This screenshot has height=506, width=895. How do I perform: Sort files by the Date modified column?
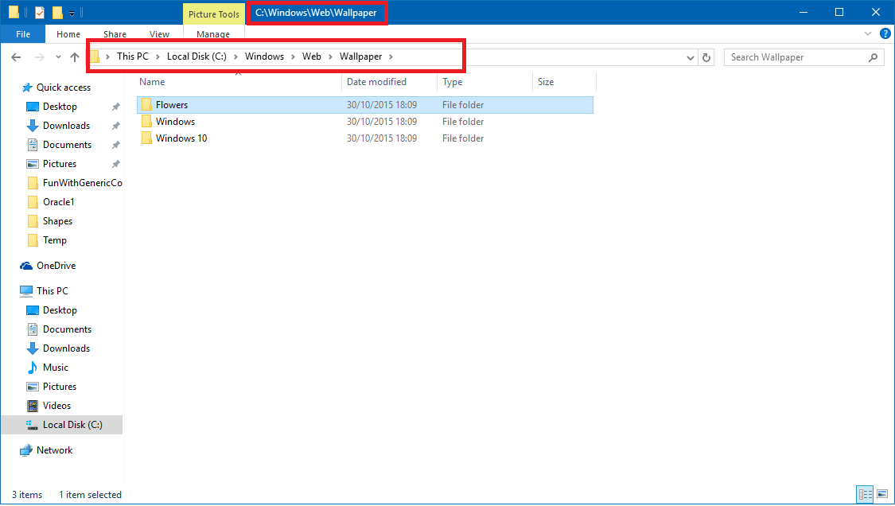pyautogui.click(x=376, y=82)
